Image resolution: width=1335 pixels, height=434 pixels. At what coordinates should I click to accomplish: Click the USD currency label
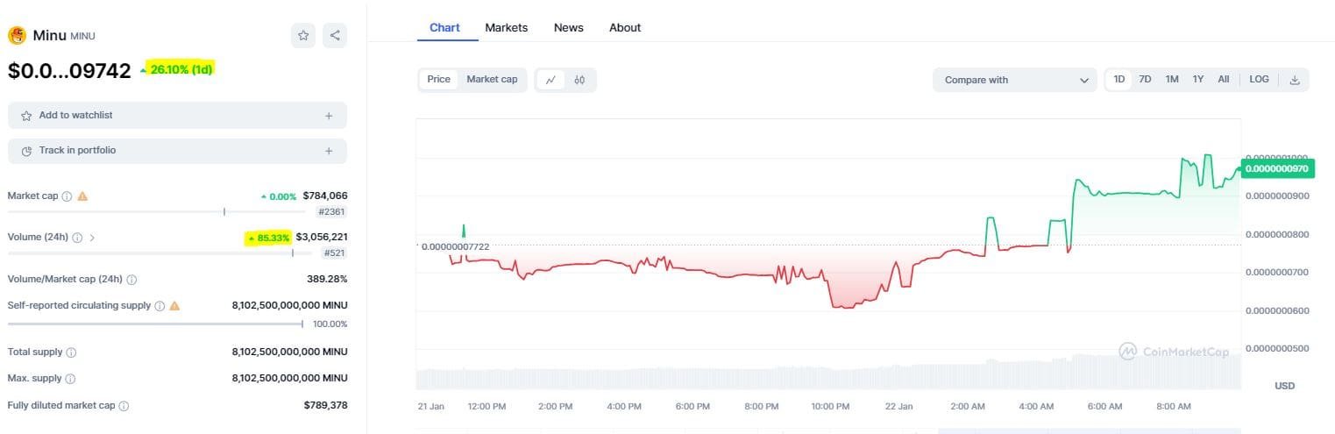[1284, 386]
